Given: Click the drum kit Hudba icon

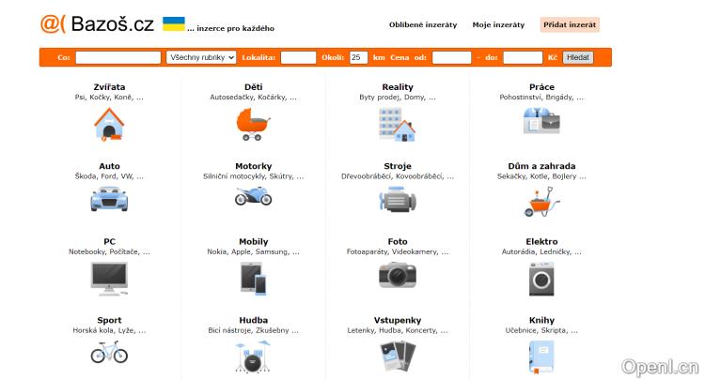Looking at the screenshot, I should (x=253, y=355).
